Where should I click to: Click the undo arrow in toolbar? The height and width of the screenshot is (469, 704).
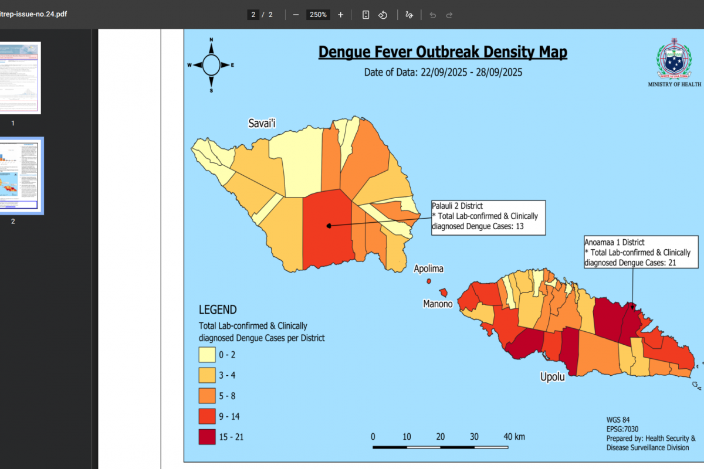[x=433, y=15]
